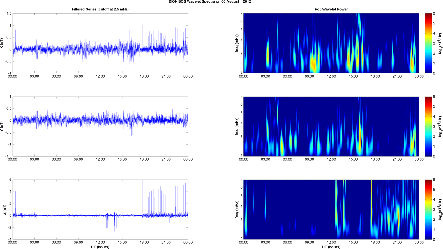Click the 1.5 tick on the X (nT) axis
443x249 pixels.
(x=9, y=13)
